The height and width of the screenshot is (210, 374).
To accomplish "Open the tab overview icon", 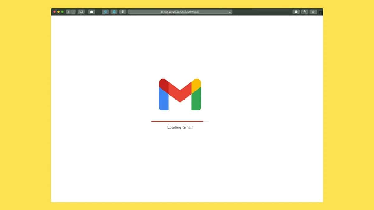I will [313, 12].
